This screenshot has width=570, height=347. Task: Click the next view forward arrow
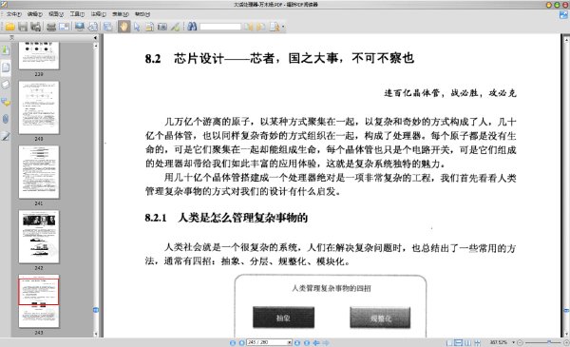click(x=326, y=342)
